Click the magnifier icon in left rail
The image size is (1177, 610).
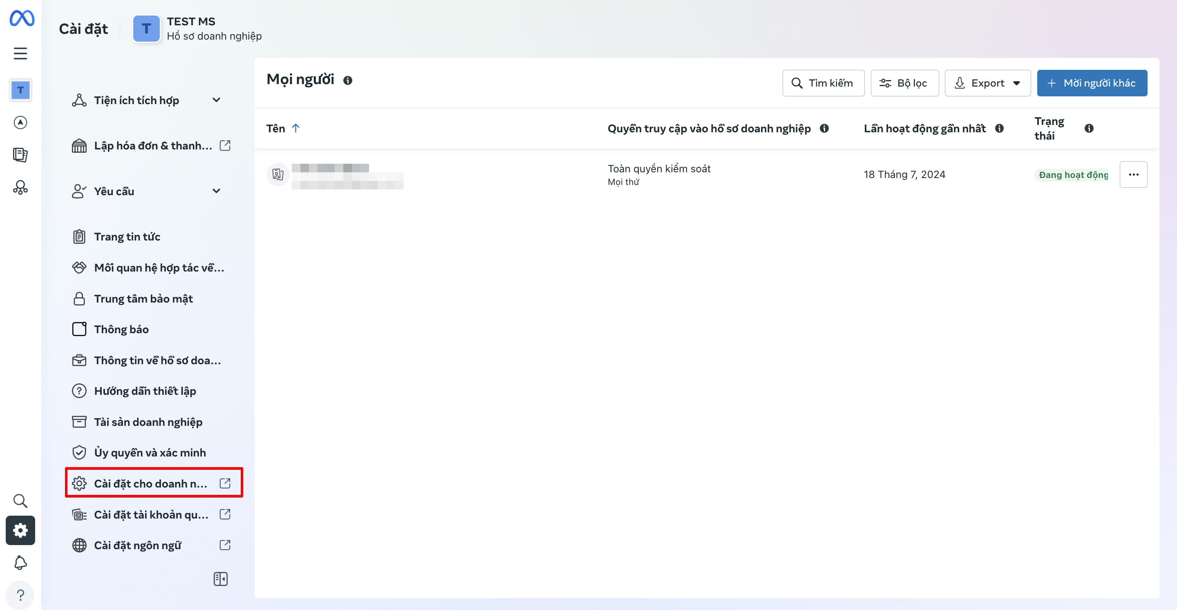20,501
